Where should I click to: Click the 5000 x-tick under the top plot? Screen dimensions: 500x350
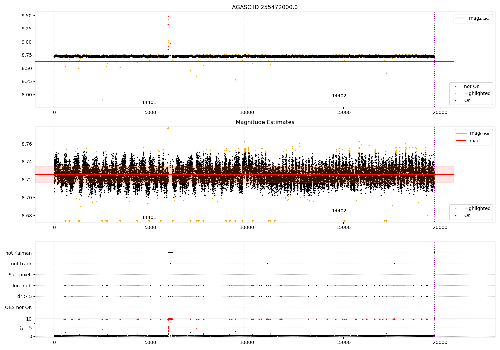pyautogui.click(x=150, y=113)
